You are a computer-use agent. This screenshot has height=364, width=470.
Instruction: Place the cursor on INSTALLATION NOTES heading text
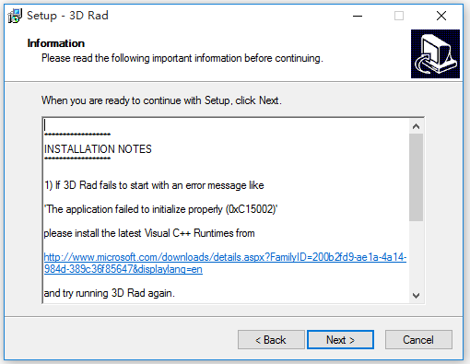[x=98, y=149]
